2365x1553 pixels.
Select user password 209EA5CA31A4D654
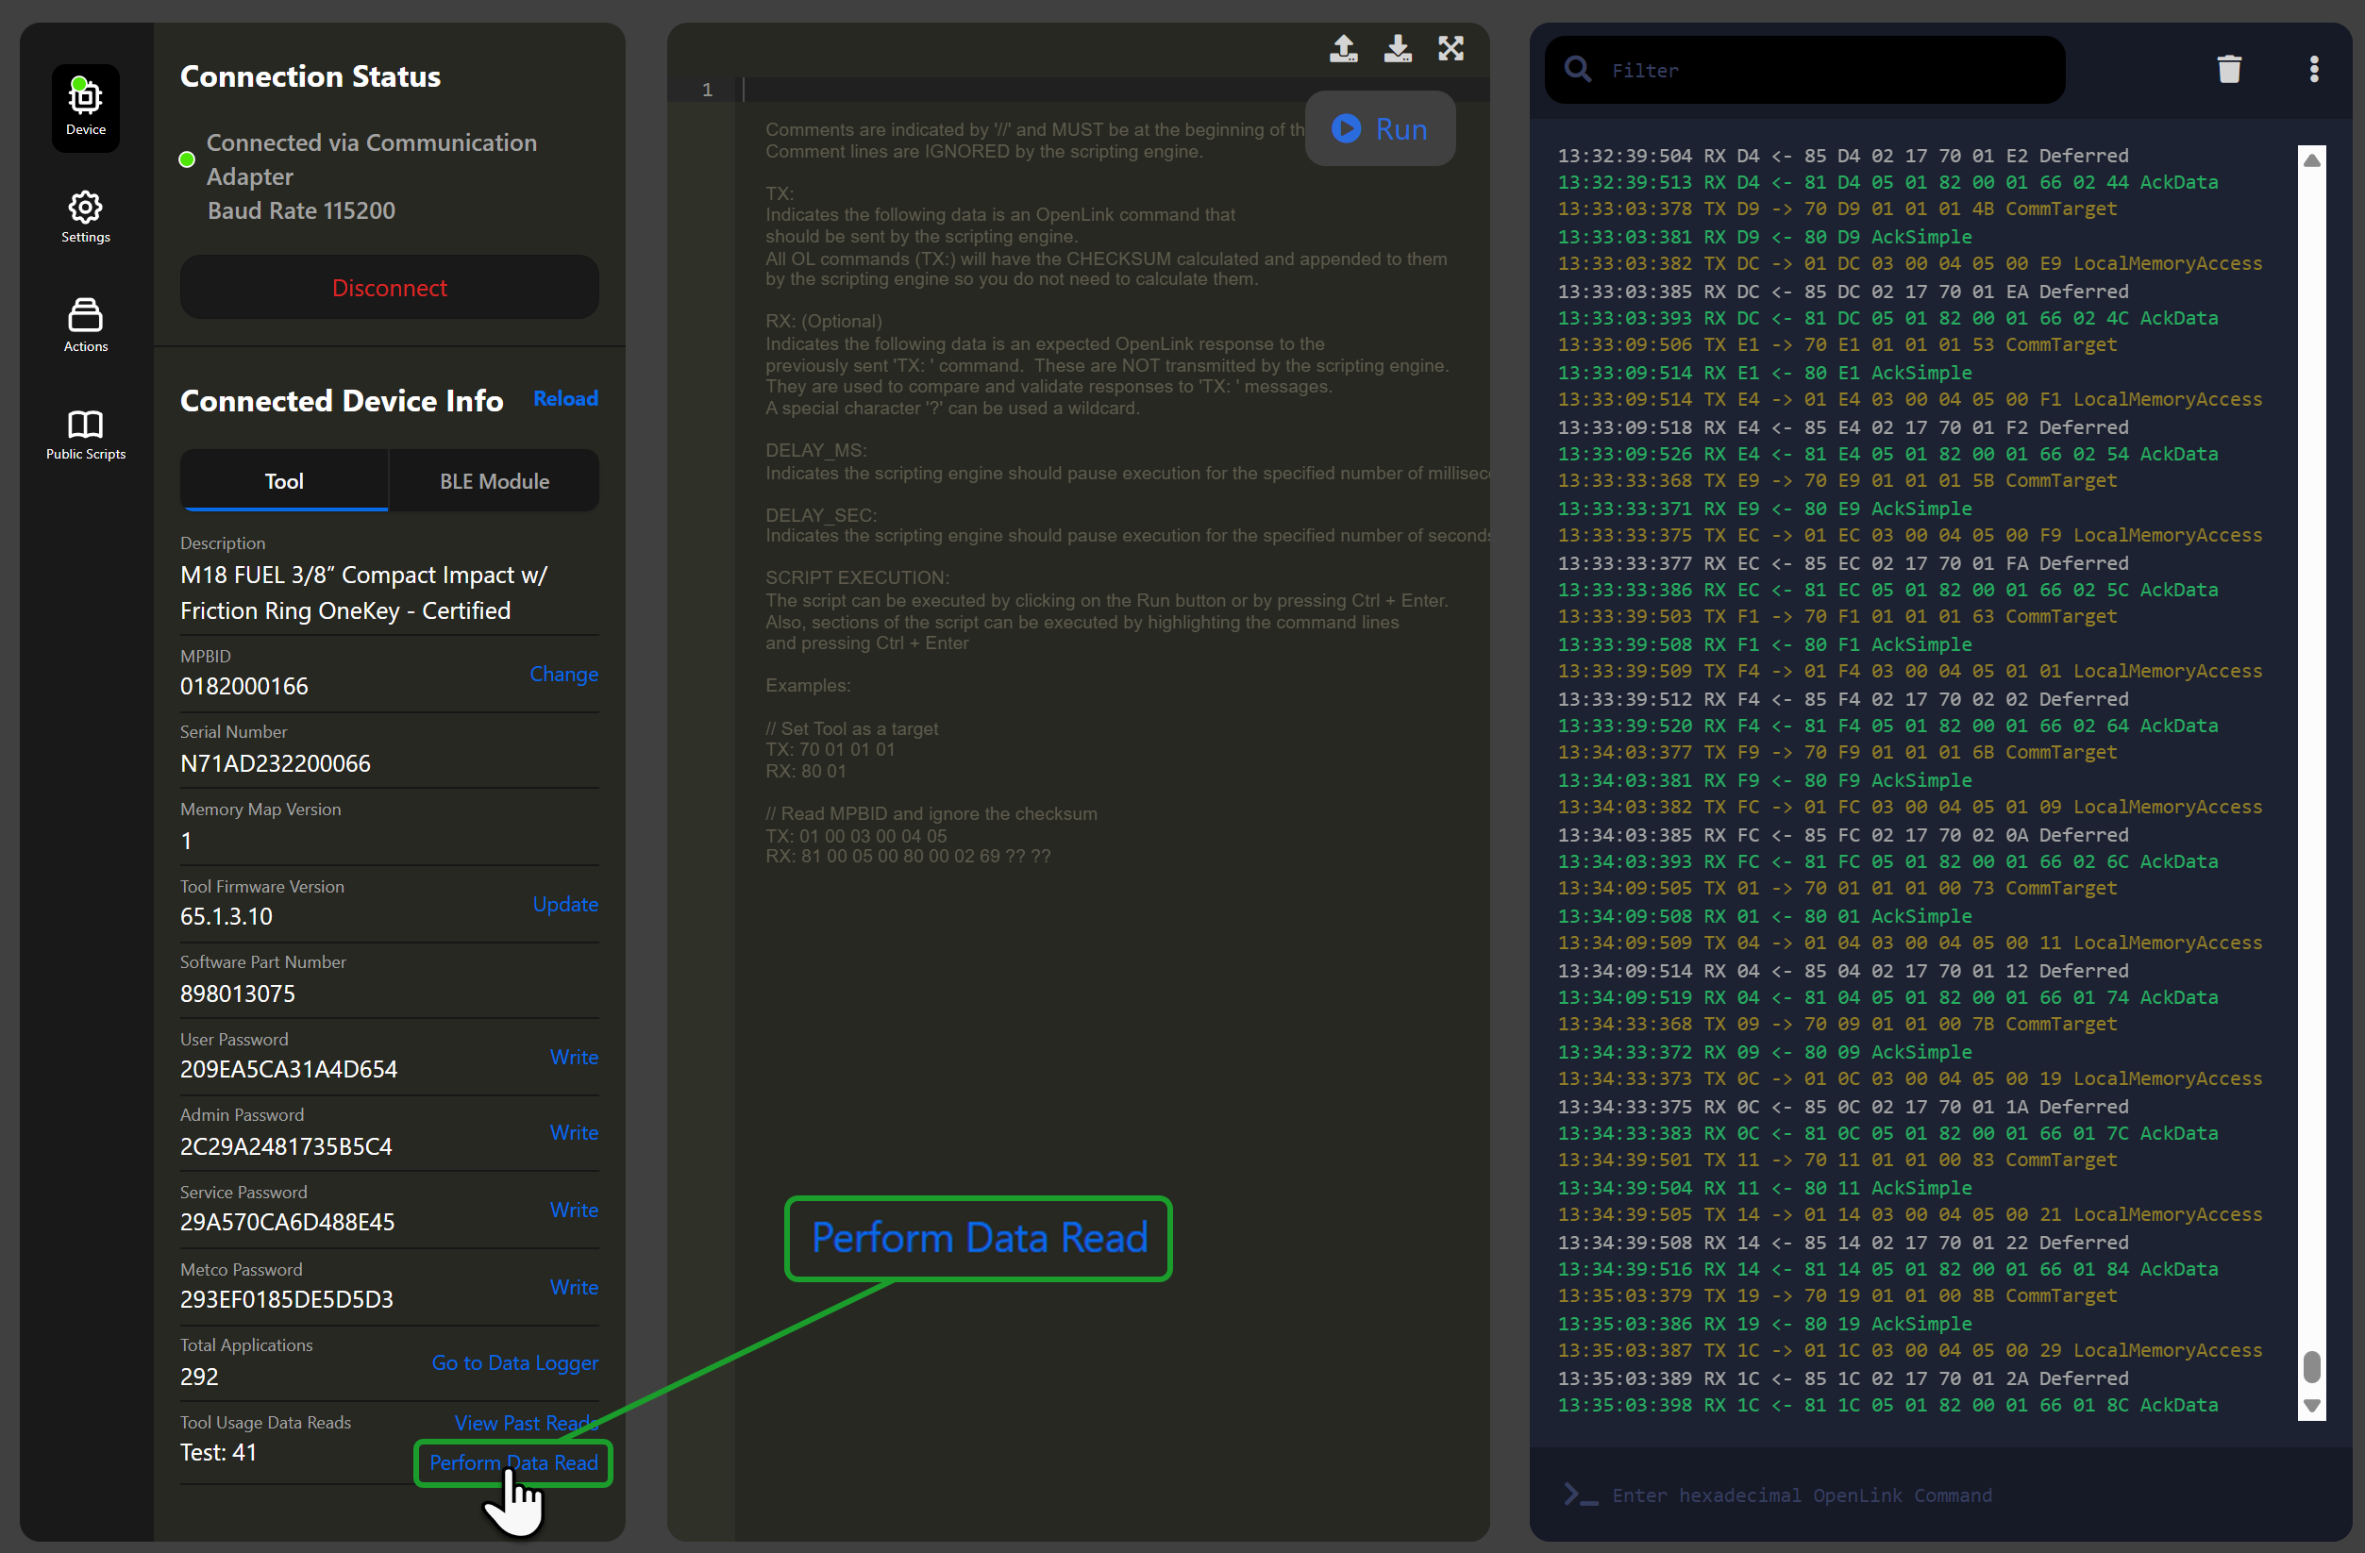(x=288, y=1069)
